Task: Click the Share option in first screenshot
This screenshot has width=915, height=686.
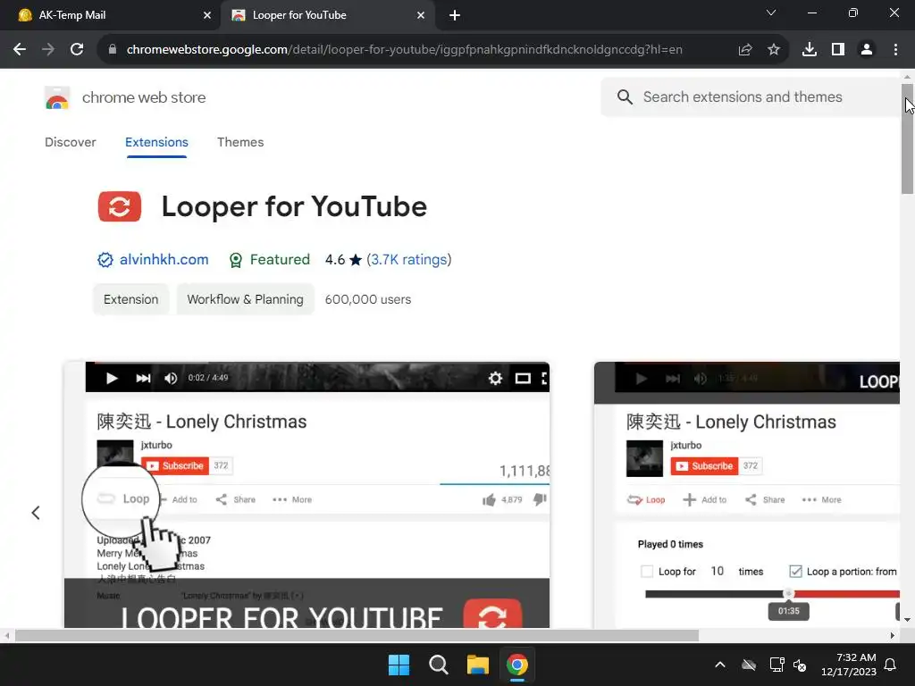Action: click(236, 500)
